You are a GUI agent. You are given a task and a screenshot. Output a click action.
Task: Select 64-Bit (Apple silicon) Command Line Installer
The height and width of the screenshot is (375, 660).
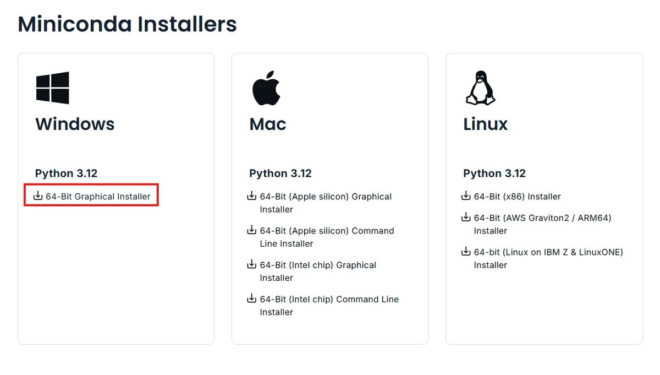327,237
